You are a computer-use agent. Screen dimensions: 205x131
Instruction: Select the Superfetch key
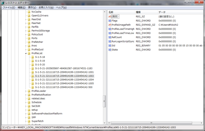(38, 121)
